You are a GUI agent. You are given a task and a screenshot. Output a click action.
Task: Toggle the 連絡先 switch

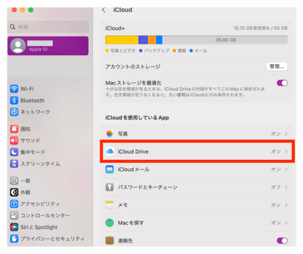click(282, 240)
